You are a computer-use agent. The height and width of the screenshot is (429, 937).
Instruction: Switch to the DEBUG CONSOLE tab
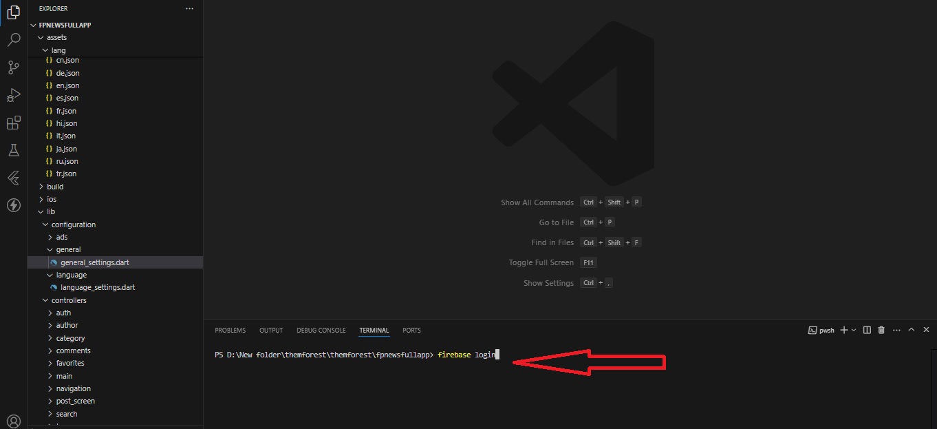pos(321,331)
